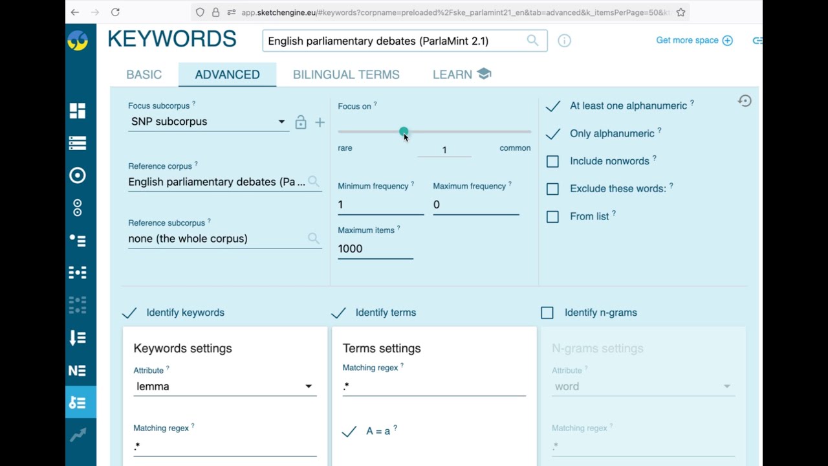This screenshot has height=466, width=828.
Task: Open Wordlist sort icon in sidebar
Action: [78, 337]
